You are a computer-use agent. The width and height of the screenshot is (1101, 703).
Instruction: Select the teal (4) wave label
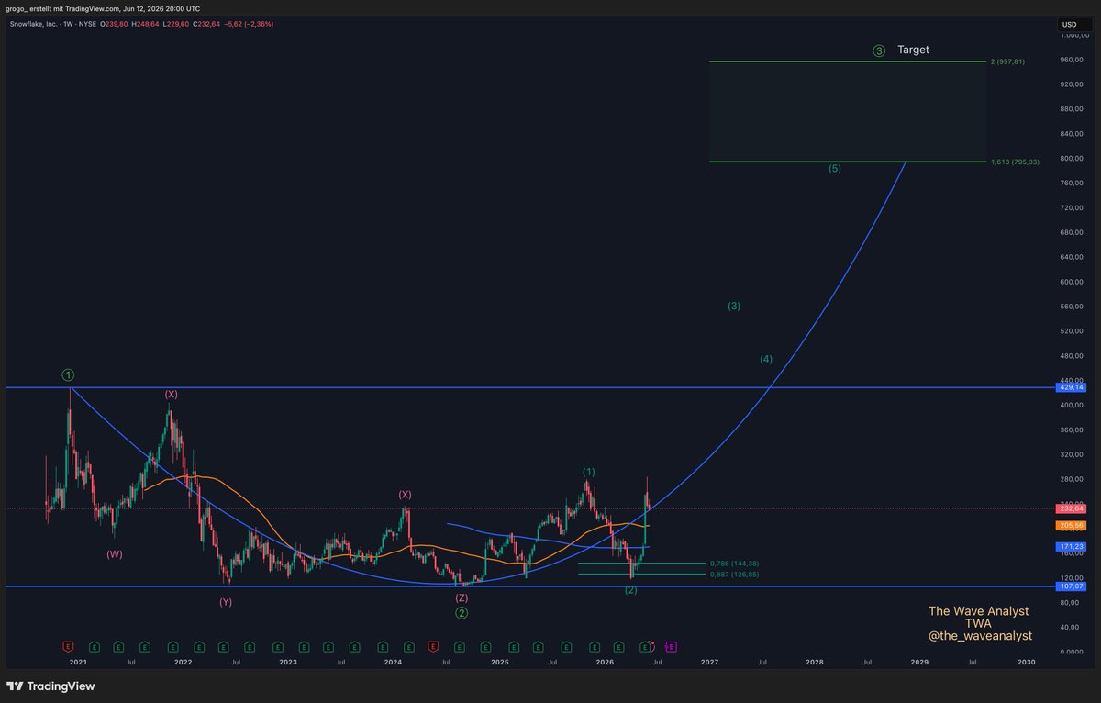click(x=766, y=359)
